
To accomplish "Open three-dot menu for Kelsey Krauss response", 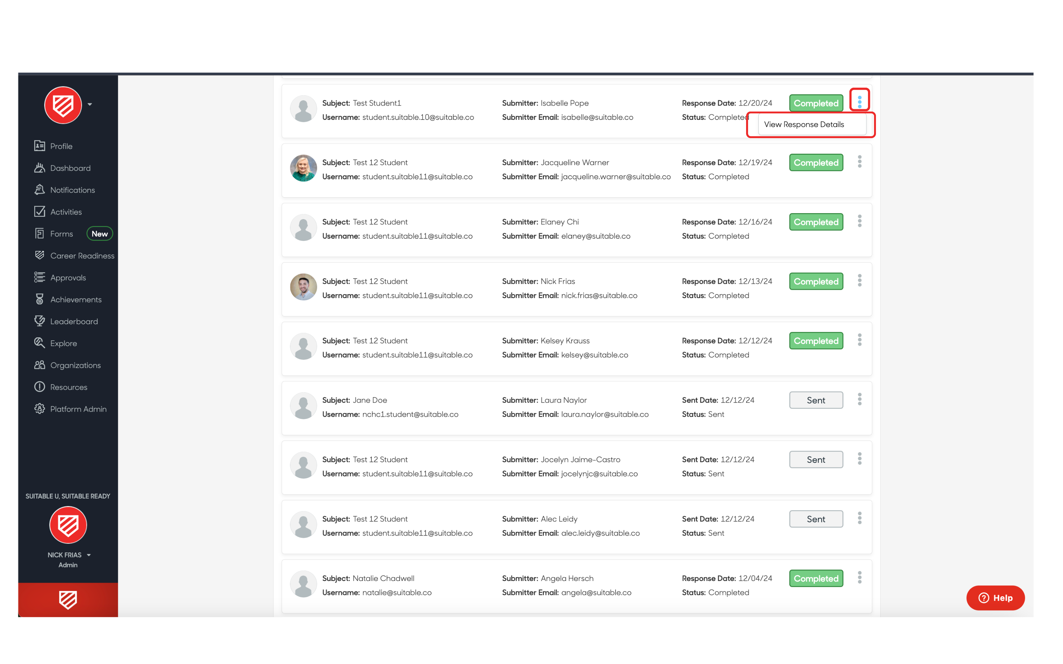I will [x=860, y=339].
